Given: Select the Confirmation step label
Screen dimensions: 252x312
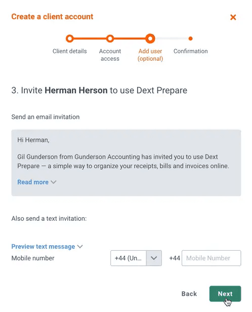Looking at the screenshot, I should point(191,51).
